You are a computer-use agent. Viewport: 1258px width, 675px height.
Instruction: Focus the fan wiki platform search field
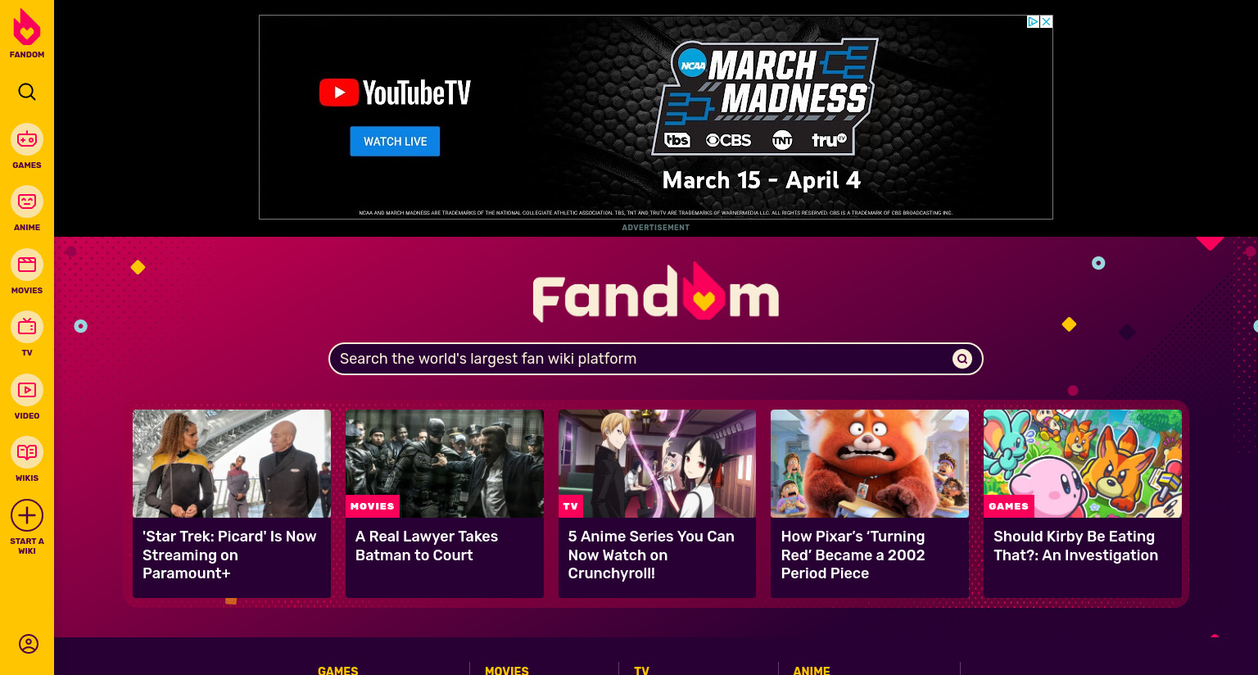[655, 359]
